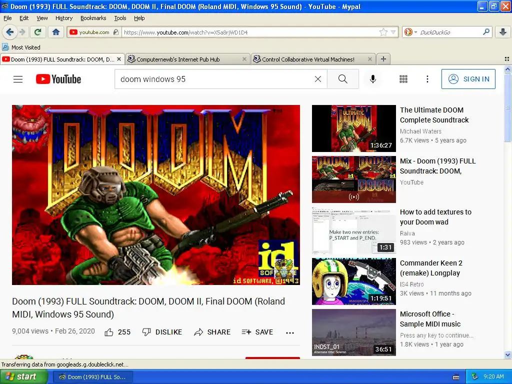The image size is (512, 384).
Task: Click Doom (1993) taskbar window button
Action: 92,377
